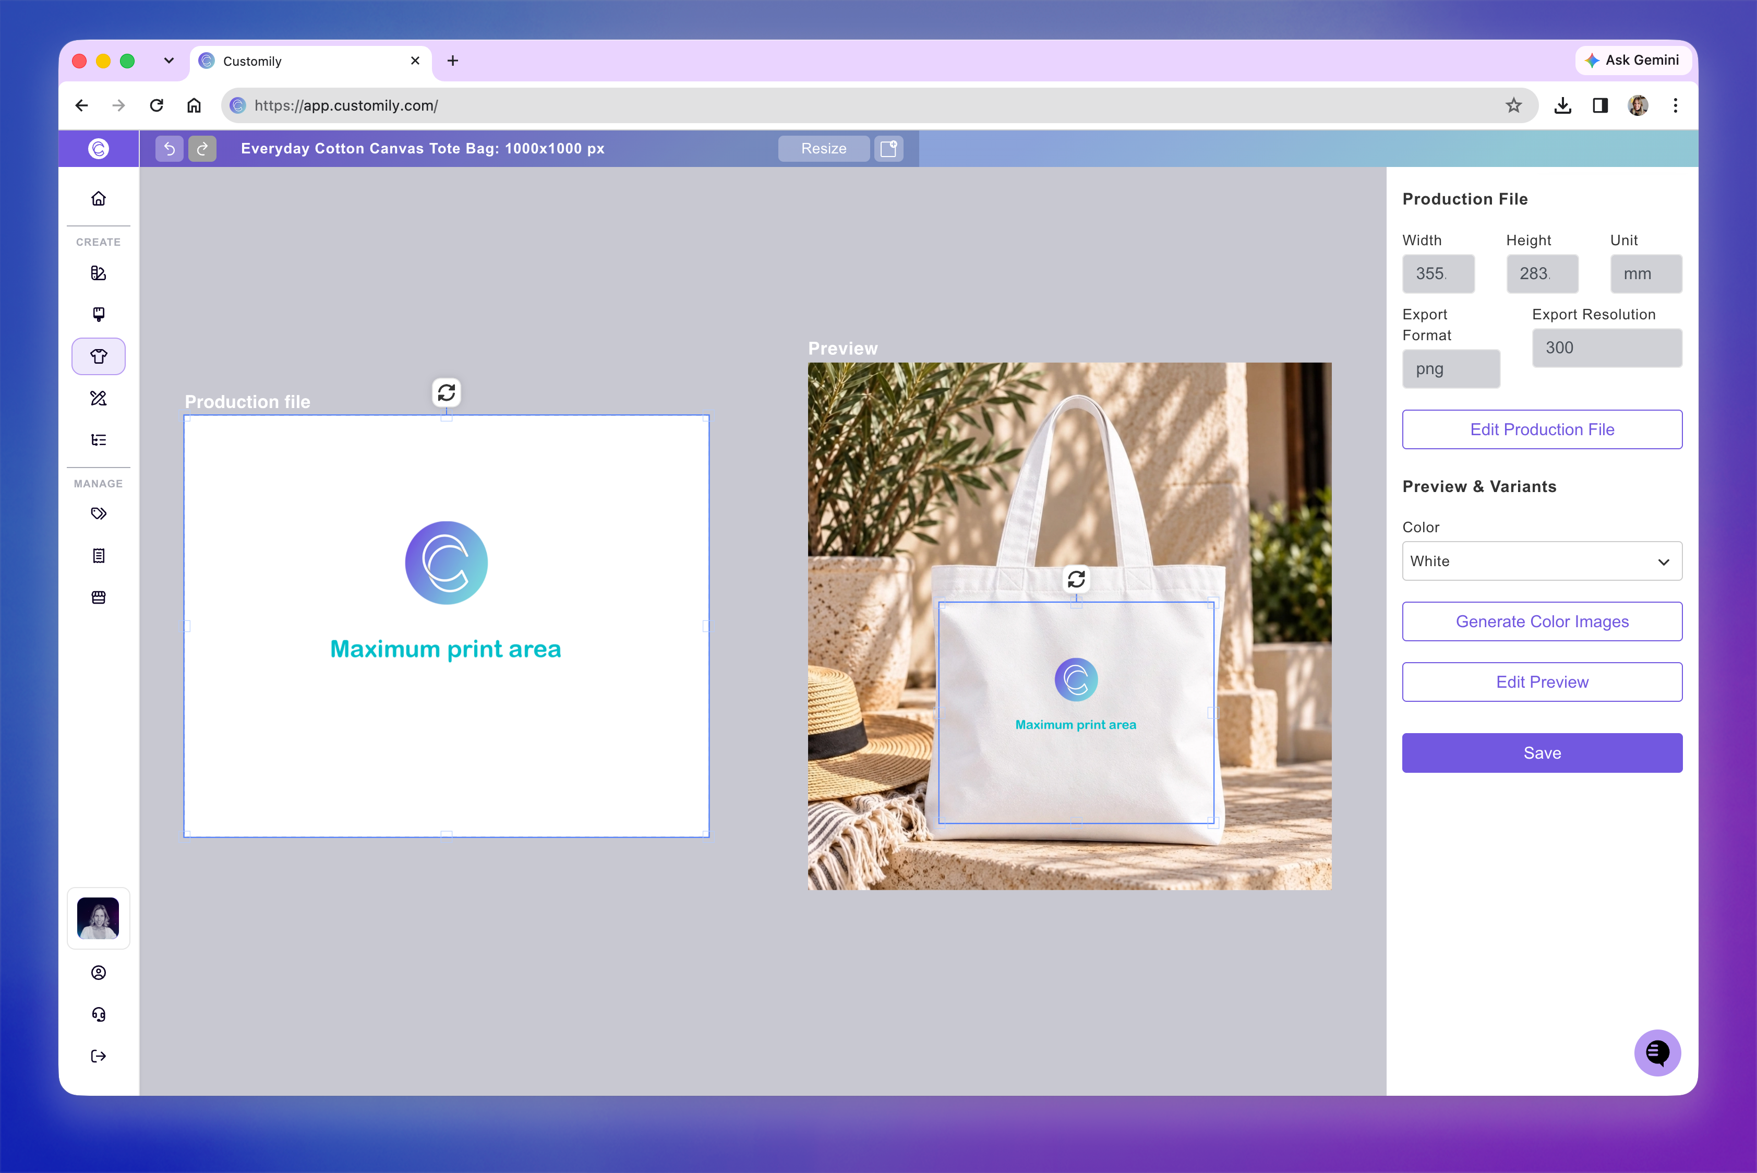This screenshot has height=1173, width=1757.
Task: Open a new browser tab
Action: coord(452,61)
